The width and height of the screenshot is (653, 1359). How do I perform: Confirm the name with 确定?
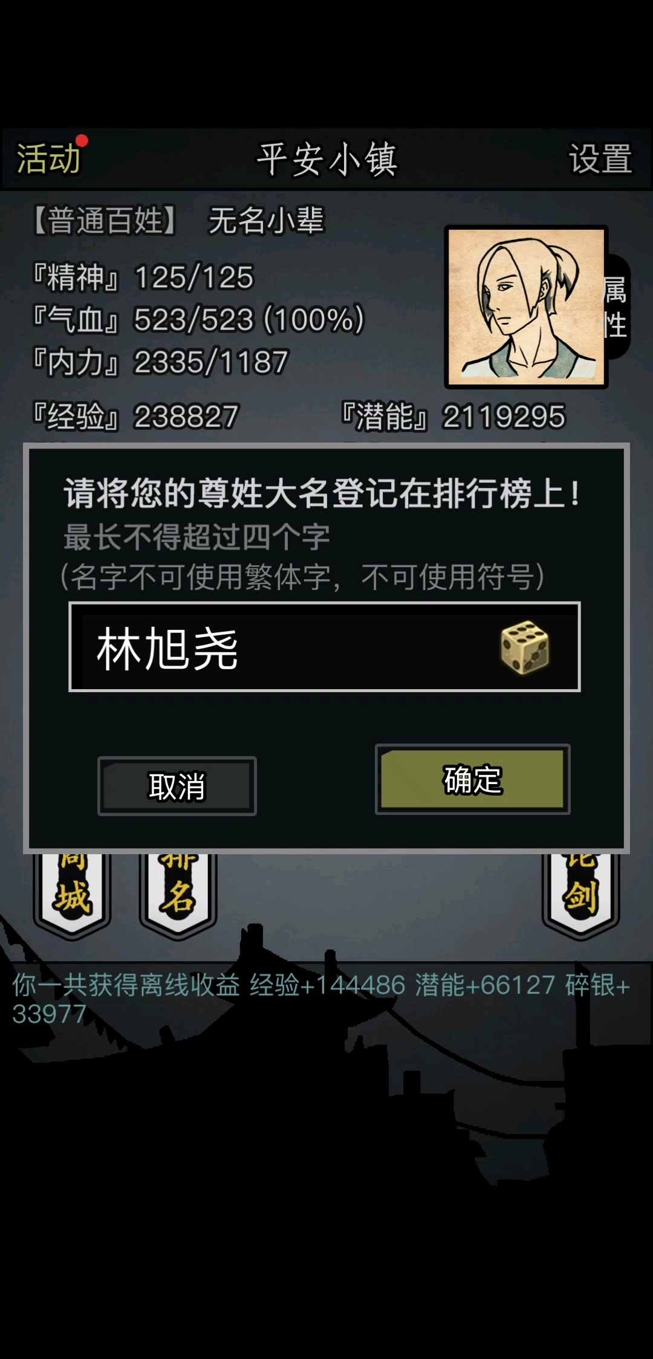[x=473, y=779]
